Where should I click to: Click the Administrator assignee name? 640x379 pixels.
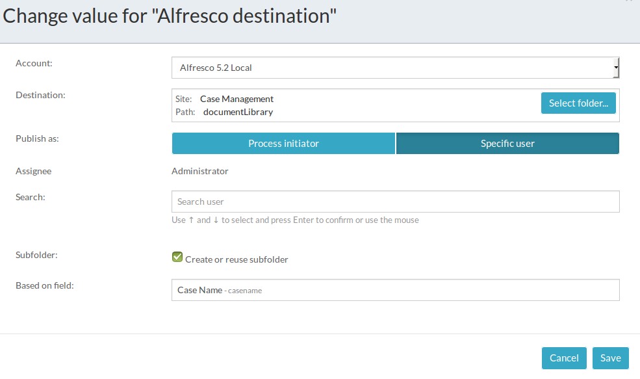point(200,171)
